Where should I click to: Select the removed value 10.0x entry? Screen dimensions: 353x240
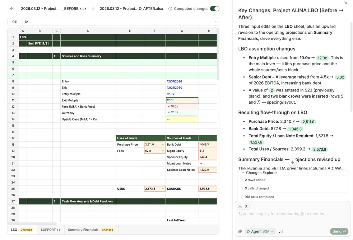tap(182, 107)
